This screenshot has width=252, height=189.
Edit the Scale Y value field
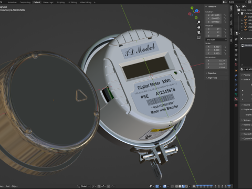[214, 50]
